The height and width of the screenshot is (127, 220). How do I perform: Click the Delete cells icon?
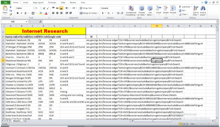166,8
